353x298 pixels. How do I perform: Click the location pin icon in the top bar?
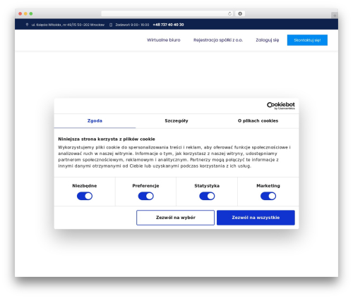click(27, 25)
